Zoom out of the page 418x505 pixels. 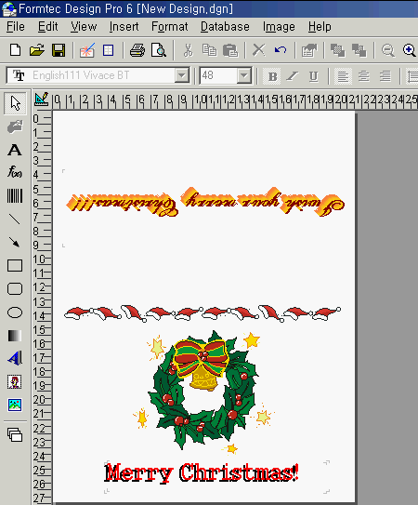point(388,50)
